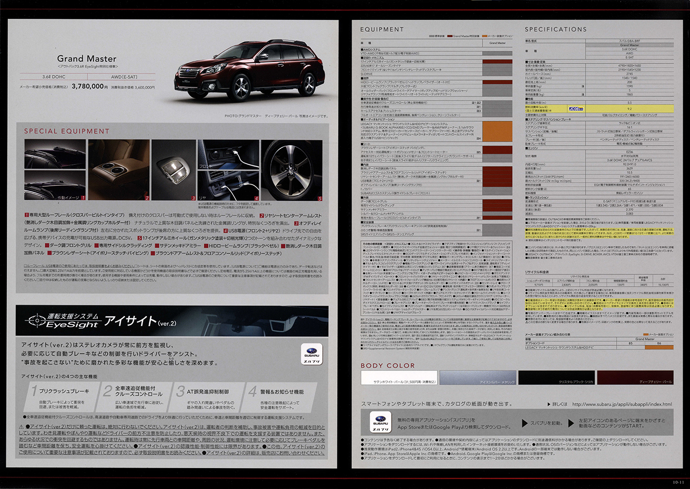The width and height of the screenshot is (690, 489).
Task: Click the EQUIPMENT section heading
Action: 382,30
